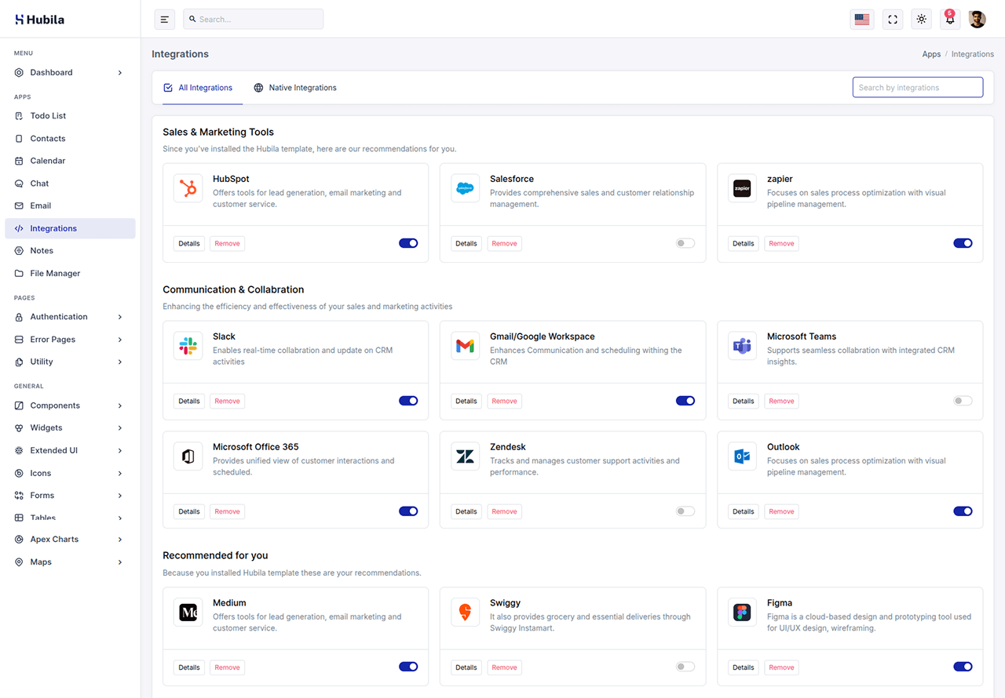Click the Swiggy logo icon
The image size is (1005, 698).
point(466,613)
